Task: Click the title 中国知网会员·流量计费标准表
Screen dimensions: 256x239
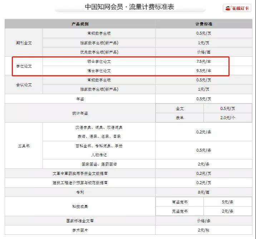Action: (129, 7)
